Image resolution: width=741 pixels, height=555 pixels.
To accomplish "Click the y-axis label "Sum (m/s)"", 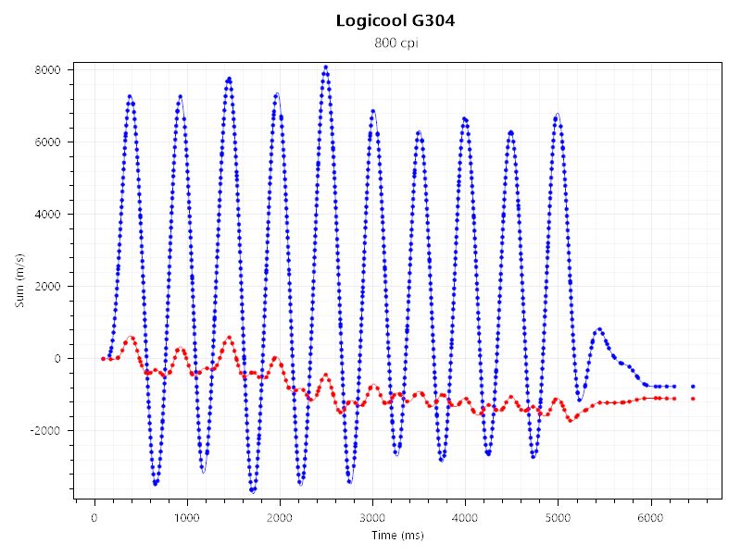I will [19, 281].
